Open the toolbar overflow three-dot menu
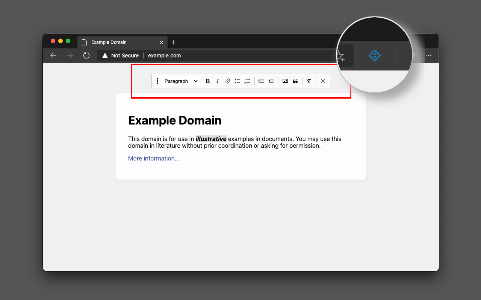481x300 pixels. click(x=157, y=81)
